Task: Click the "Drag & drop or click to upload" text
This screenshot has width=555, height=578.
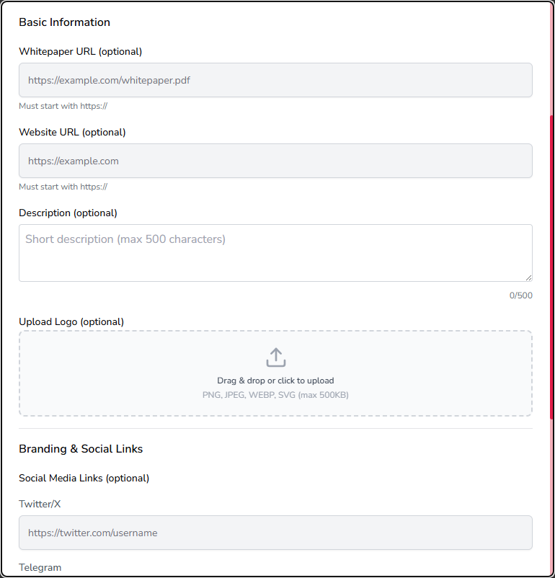Action: coord(275,381)
